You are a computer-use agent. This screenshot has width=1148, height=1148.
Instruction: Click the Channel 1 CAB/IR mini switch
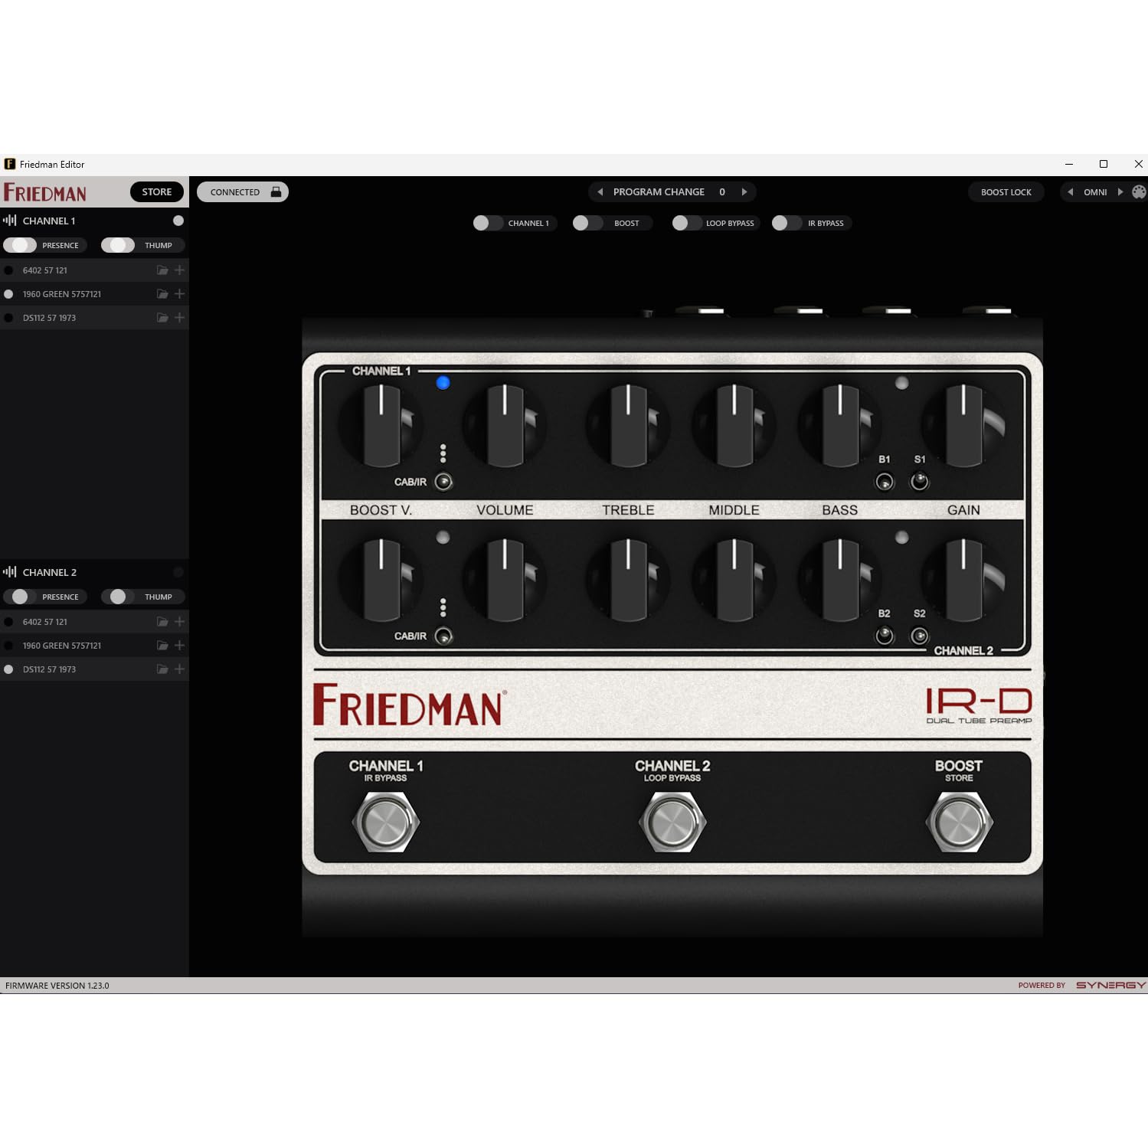tap(443, 482)
